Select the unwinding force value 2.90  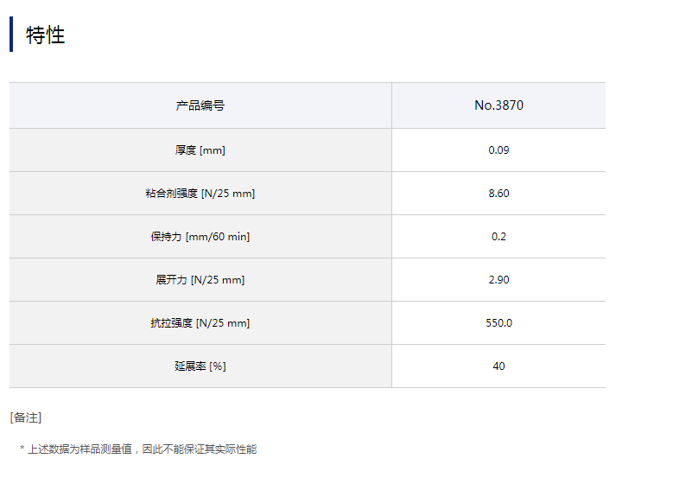click(498, 280)
